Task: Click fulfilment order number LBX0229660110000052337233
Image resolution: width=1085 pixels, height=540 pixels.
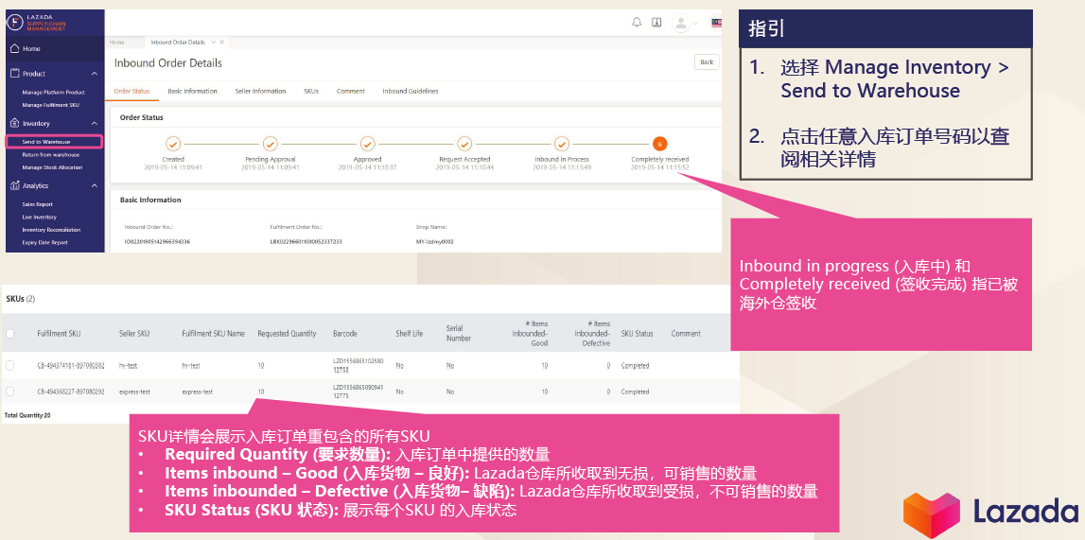Action: pos(306,242)
